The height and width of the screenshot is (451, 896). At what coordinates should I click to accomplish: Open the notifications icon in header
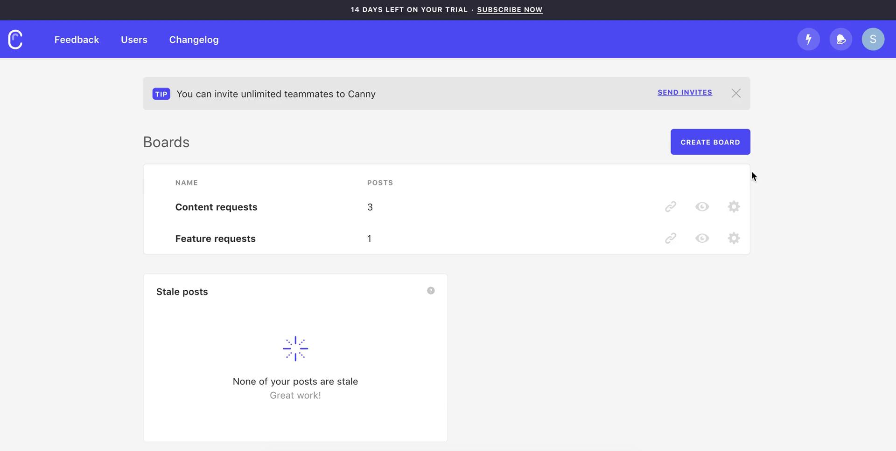[840, 40]
